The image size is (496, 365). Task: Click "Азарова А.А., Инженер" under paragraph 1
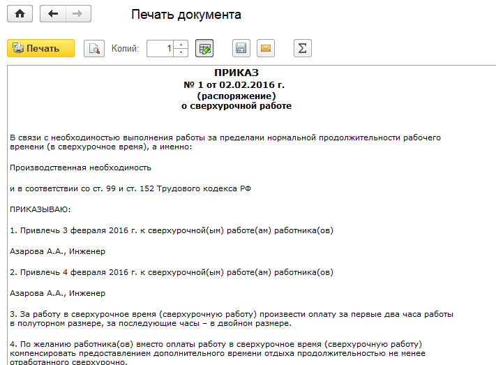click(x=58, y=251)
